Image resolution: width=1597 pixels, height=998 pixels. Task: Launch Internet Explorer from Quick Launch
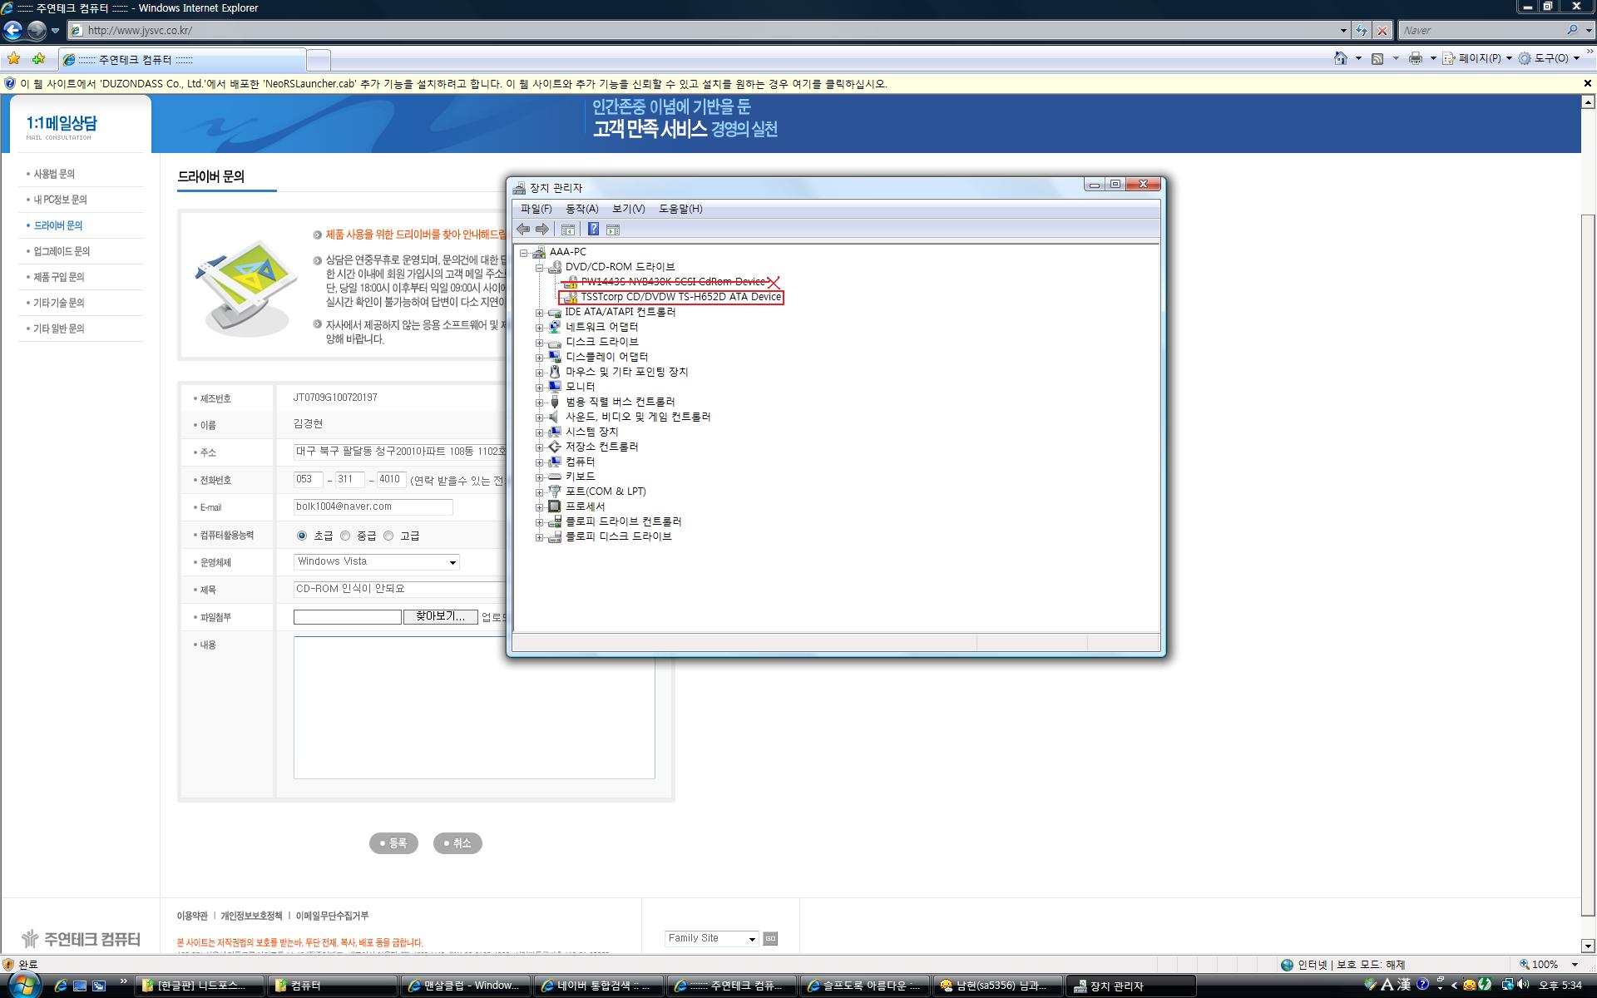coord(60,986)
